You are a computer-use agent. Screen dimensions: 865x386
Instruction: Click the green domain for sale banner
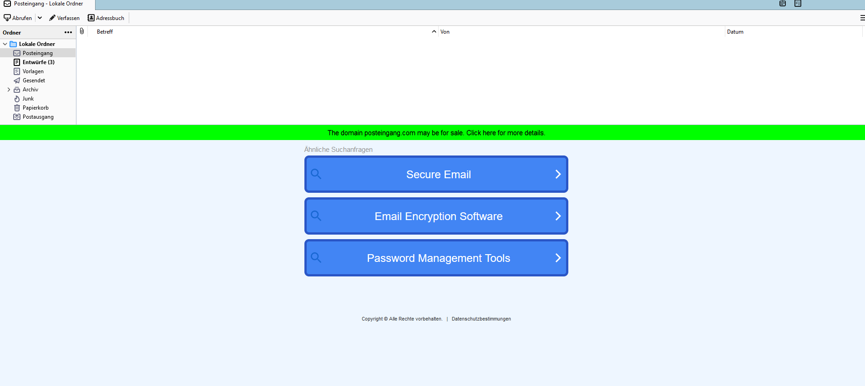[432, 133]
